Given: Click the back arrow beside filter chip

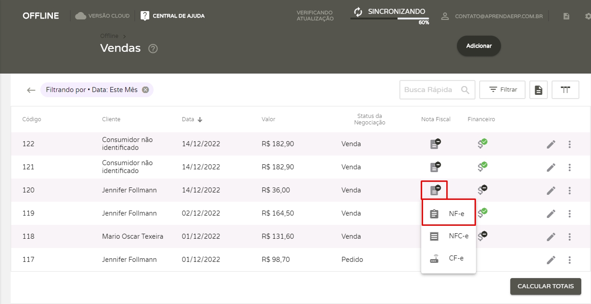Looking at the screenshot, I should click(x=31, y=90).
